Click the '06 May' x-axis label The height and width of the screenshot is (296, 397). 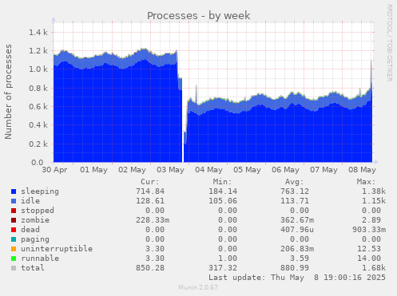tap(285, 170)
